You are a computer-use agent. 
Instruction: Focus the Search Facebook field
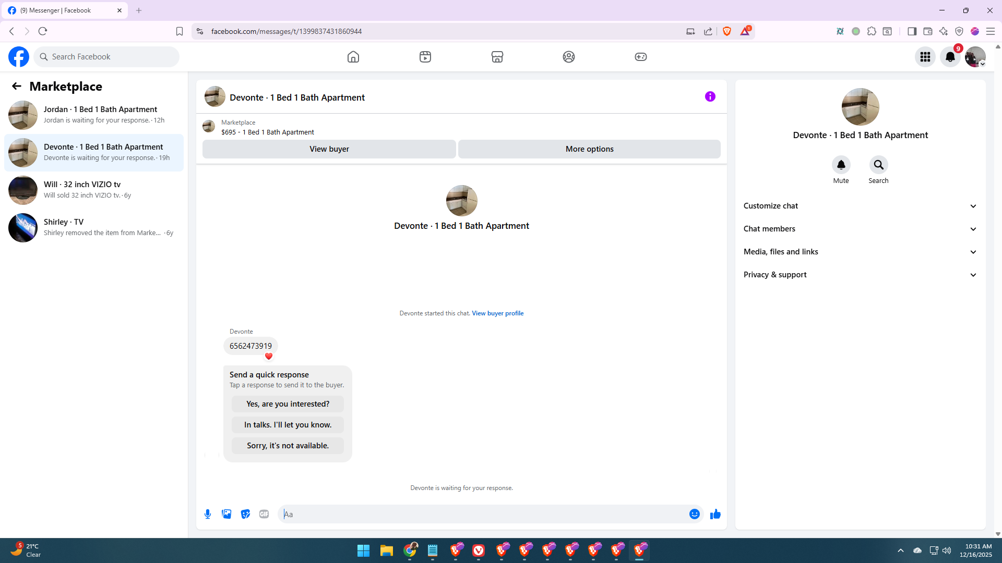tap(106, 57)
